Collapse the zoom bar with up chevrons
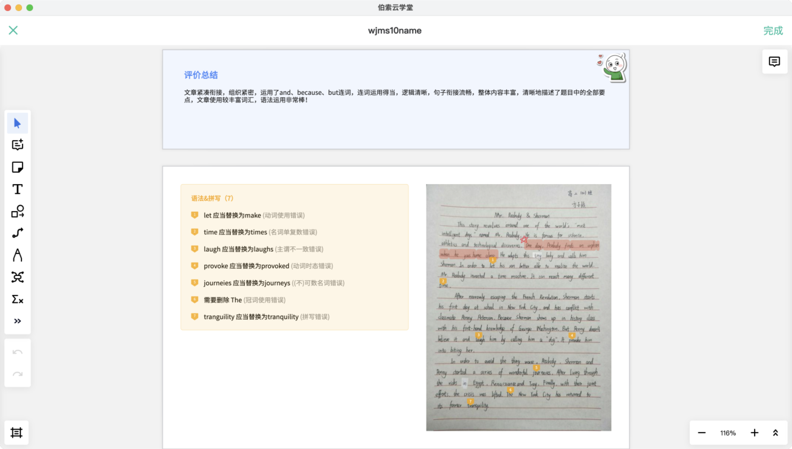Viewport: 792px width, 449px height. pyautogui.click(x=775, y=433)
